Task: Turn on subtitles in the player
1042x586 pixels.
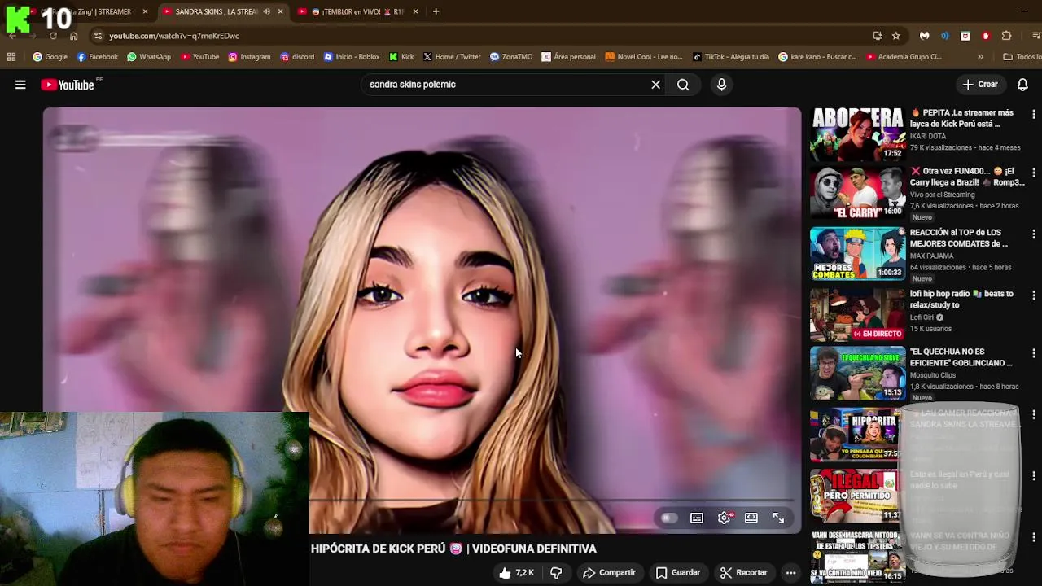Action: click(x=697, y=518)
